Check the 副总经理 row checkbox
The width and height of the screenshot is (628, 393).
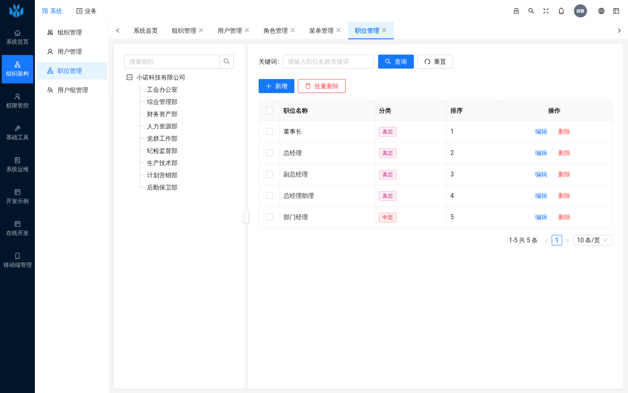click(x=270, y=174)
